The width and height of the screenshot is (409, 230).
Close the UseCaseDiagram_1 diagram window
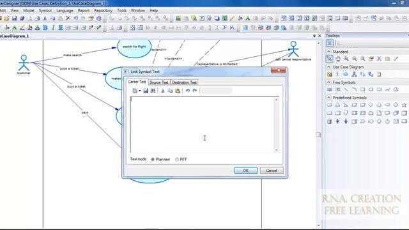tap(320, 36)
